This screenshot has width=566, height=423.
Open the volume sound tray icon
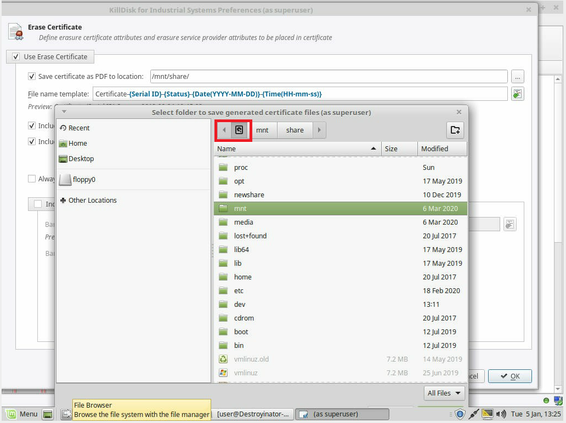(x=501, y=414)
